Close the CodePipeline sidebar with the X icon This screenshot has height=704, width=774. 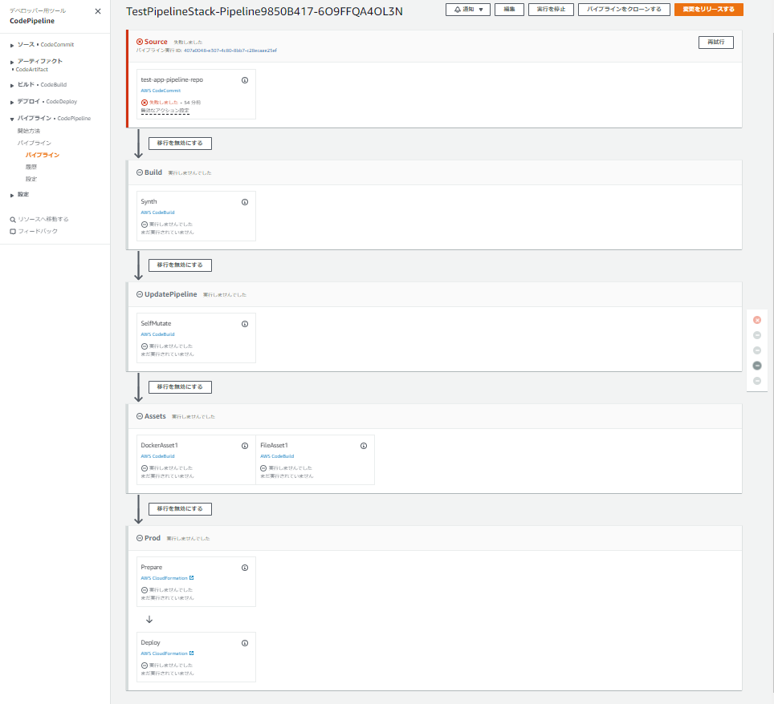click(x=98, y=11)
